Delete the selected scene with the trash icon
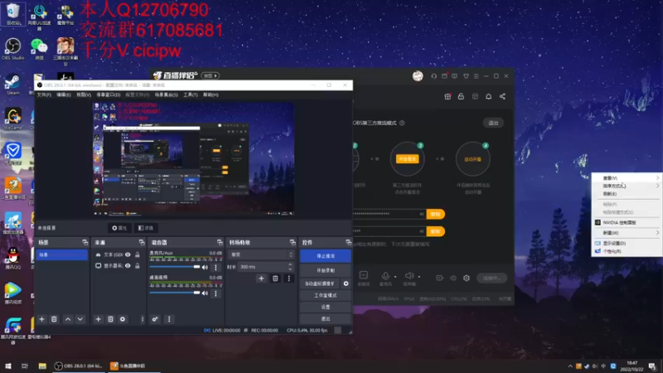Screen dimensions: 663x373 tap(54, 319)
